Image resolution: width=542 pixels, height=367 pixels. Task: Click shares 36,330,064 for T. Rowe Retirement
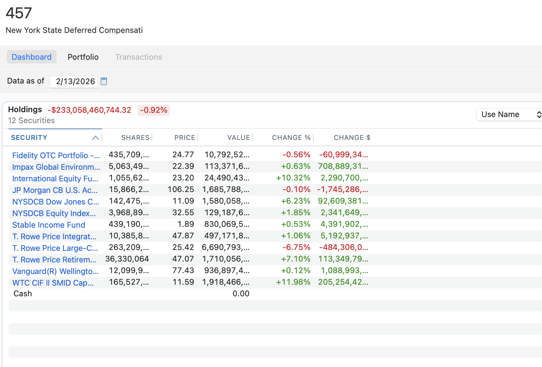tap(127, 259)
